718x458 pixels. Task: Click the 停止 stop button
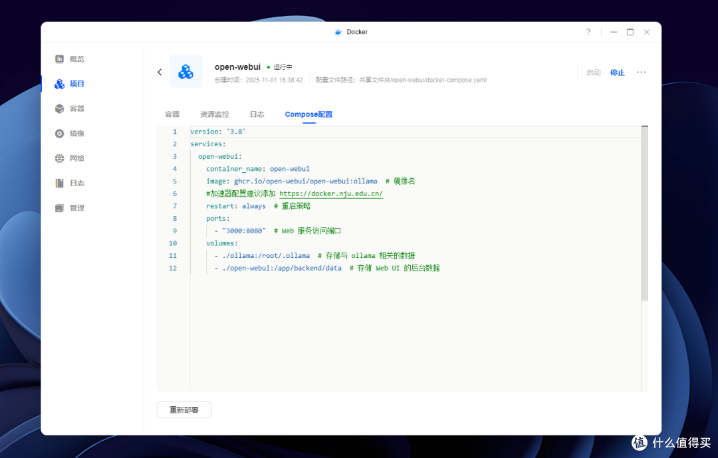(617, 72)
